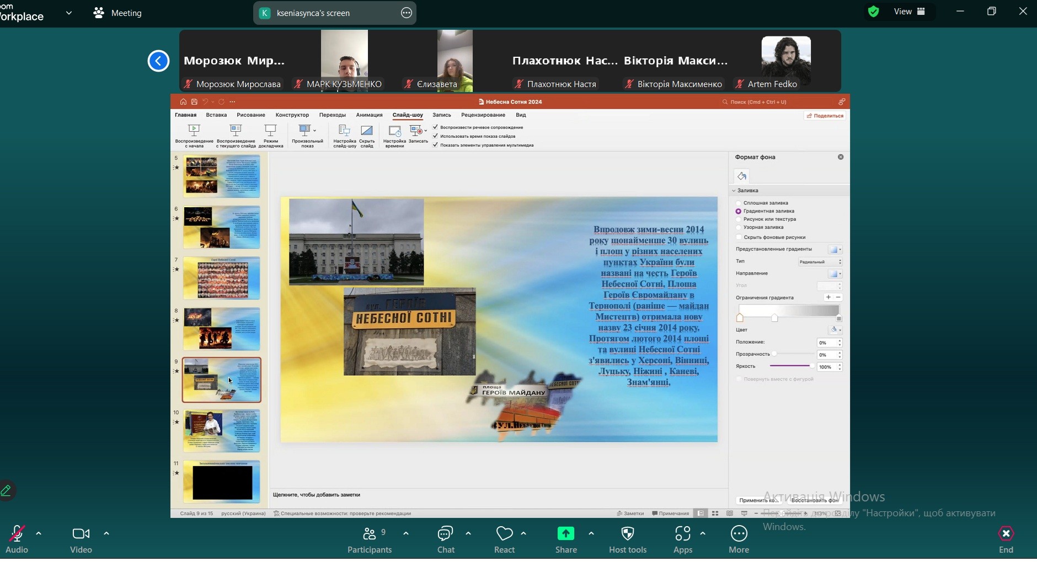Click Hide slide (Скрыть слайд) icon

pyautogui.click(x=367, y=130)
